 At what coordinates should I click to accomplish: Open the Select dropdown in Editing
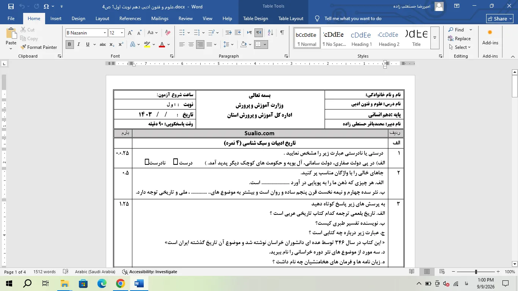point(460,47)
